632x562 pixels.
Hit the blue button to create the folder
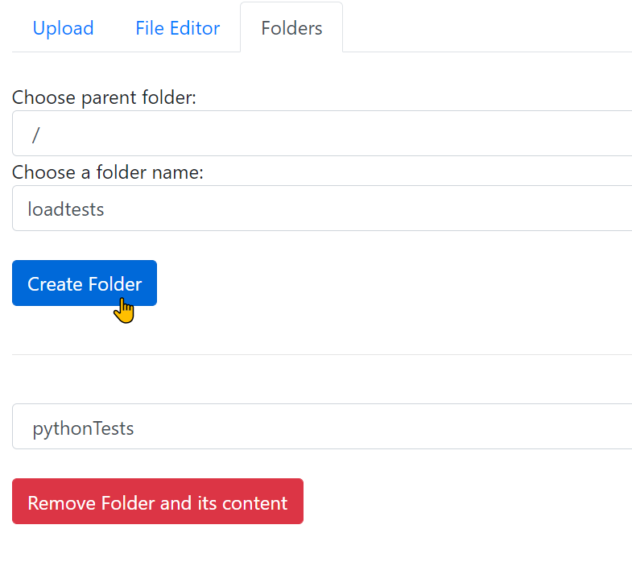pos(85,283)
